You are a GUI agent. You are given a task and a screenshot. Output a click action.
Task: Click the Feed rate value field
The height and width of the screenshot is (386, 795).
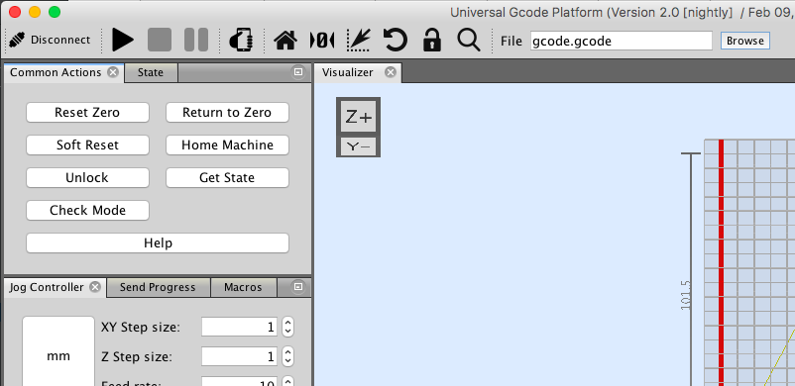[x=239, y=381]
